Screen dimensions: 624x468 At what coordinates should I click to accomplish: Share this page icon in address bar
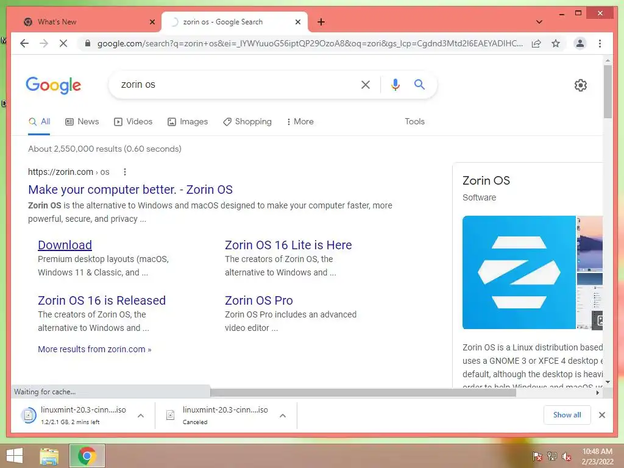coord(536,43)
